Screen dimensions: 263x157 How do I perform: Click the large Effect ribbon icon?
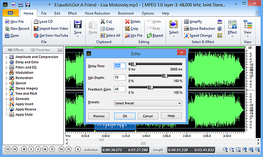click(232, 25)
